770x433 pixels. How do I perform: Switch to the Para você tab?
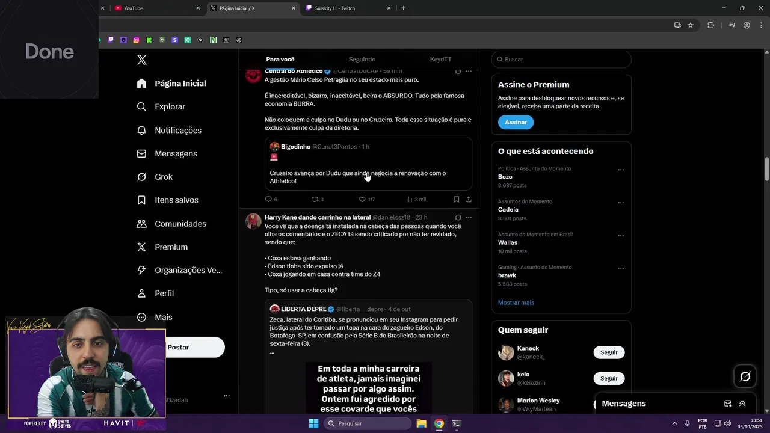pyautogui.click(x=280, y=59)
